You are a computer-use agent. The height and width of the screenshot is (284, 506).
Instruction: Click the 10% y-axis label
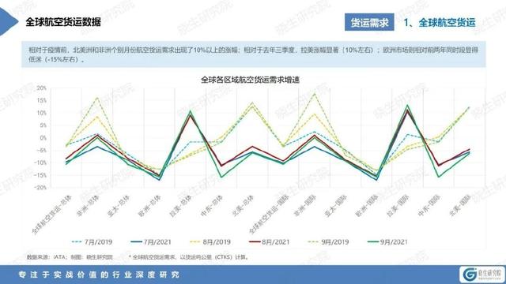click(x=42, y=113)
